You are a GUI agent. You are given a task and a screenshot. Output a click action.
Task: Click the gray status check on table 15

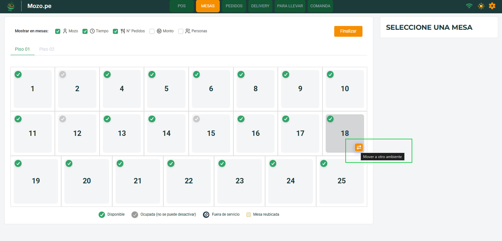coord(197,119)
